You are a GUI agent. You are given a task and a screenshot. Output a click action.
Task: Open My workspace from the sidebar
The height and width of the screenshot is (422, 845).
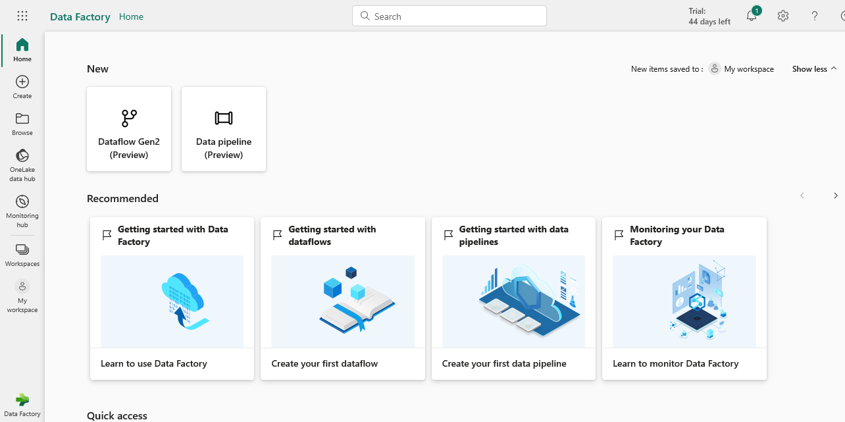(22, 296)
